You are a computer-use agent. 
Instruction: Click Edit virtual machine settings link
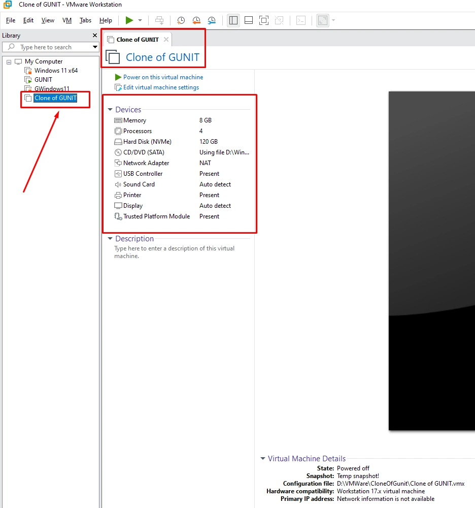pyautogui.click(x=161, y=87)
